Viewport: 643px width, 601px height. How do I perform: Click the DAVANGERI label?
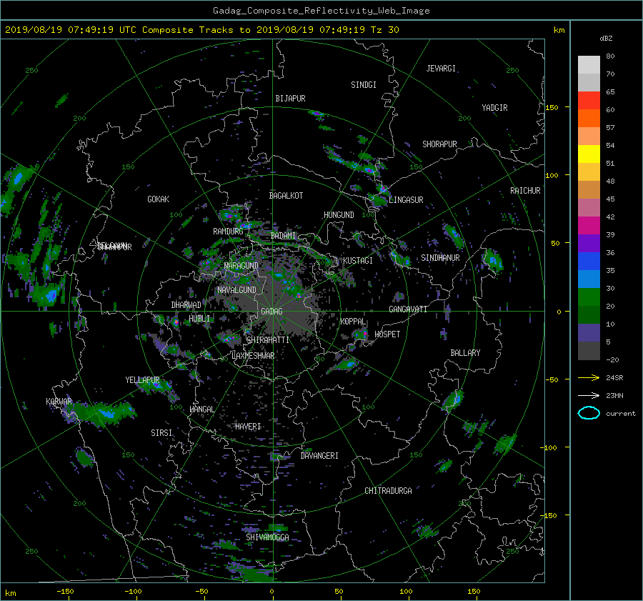tap(319, 456)
